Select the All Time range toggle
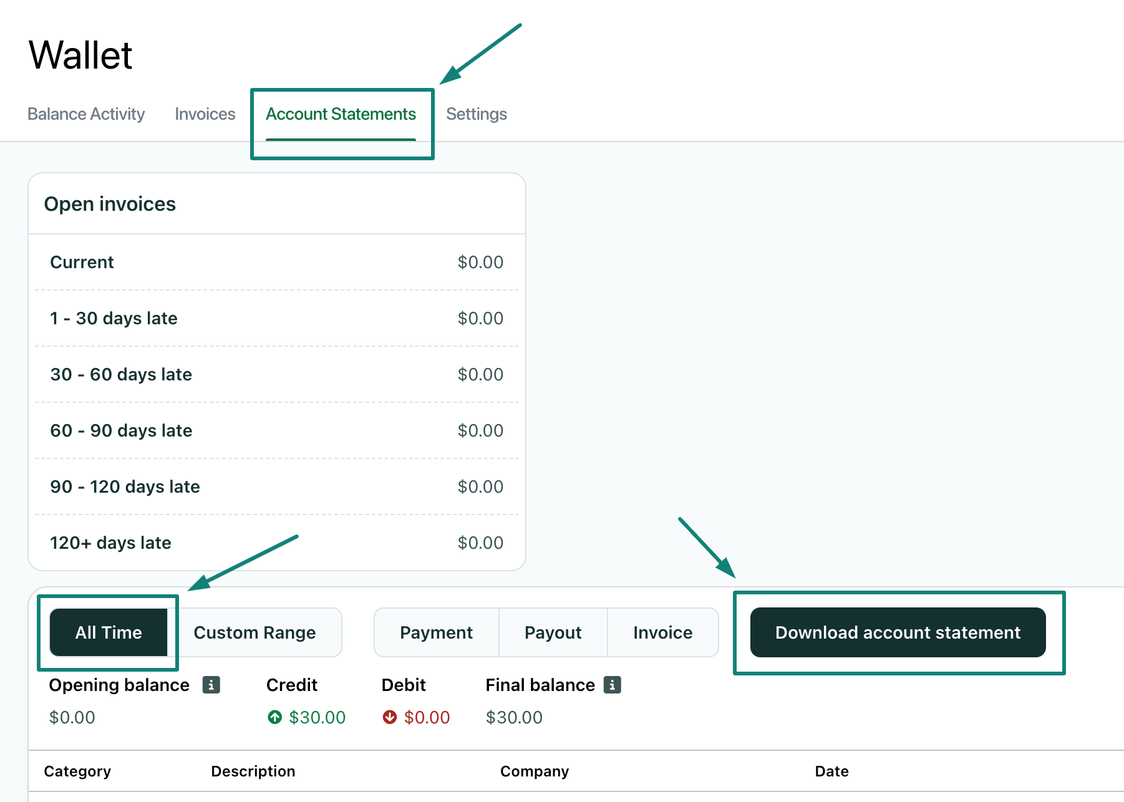This screenshot has height=802, width=1124. click(109, 632)
